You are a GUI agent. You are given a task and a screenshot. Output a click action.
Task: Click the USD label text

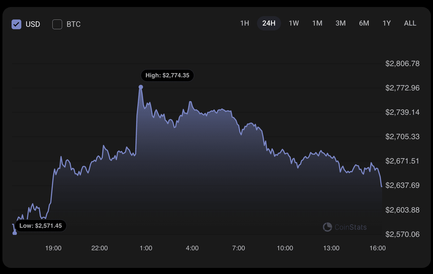pos(33,24)
